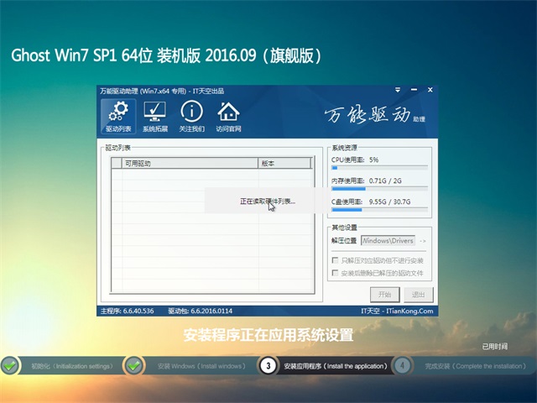The image size is (537, 403).
Task: Open the 驱动列表 driver list icon
Action: pos(118,117)
